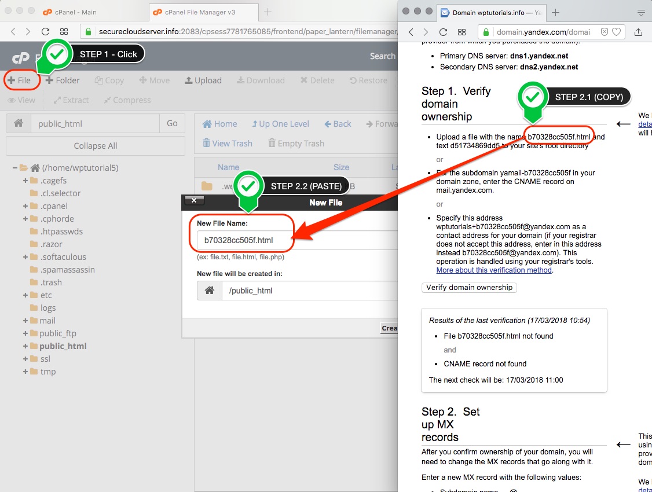Expand the etc folder
The height and width of the screenshot is (492, 652).
click(25, 295)
